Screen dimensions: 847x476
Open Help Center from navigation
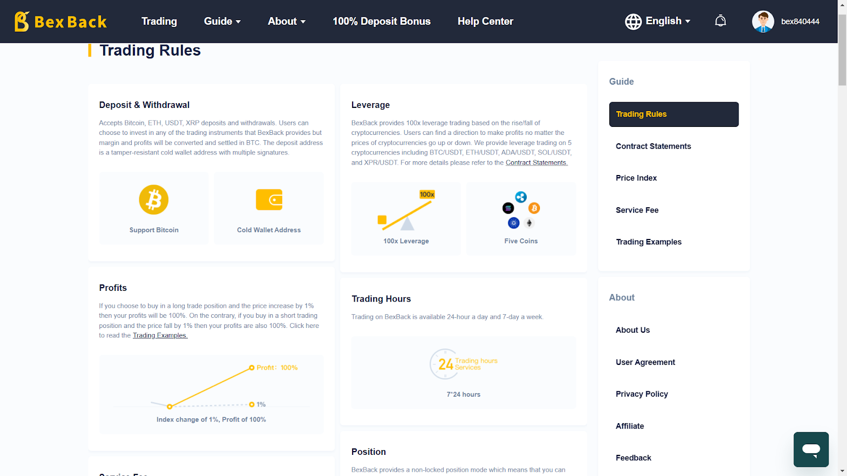click(x=485, y=21)
